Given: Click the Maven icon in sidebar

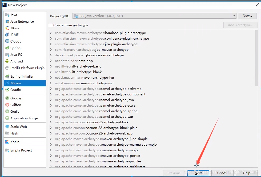Looking at the screenshot, I should (7, 83).
